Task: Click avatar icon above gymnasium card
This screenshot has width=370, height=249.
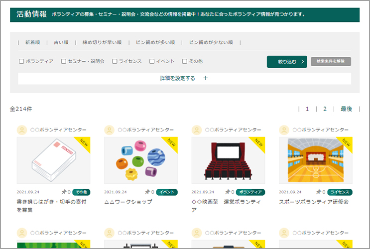Action: point(284,130)
